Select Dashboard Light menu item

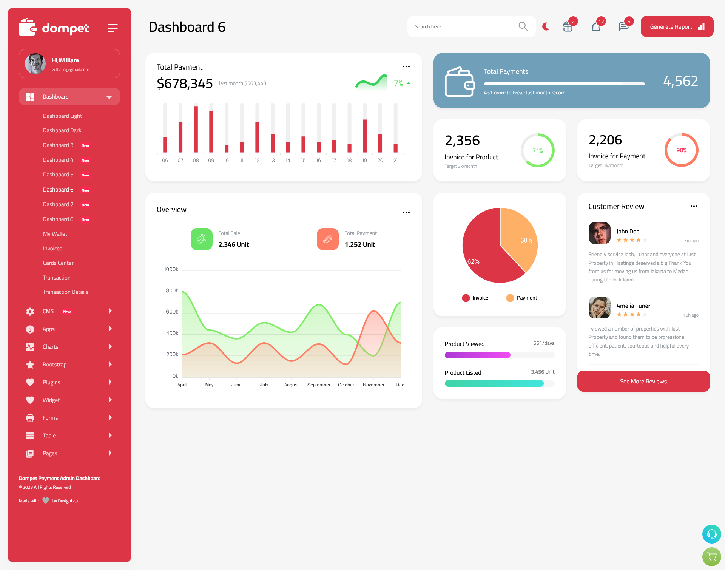point(62,116)
